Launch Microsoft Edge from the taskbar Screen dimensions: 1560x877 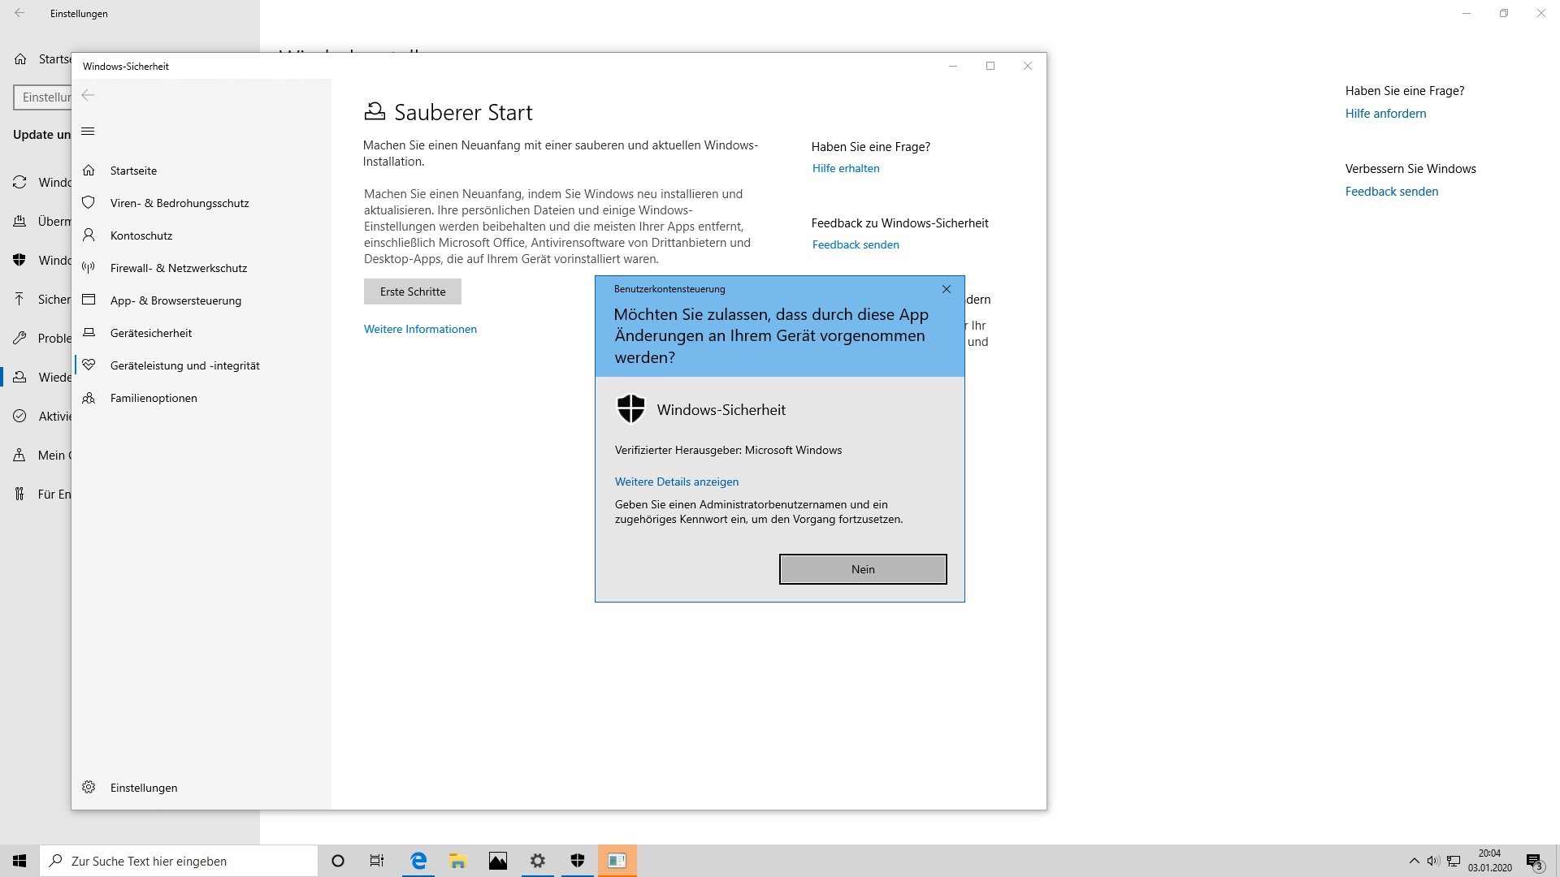[418, 861]
